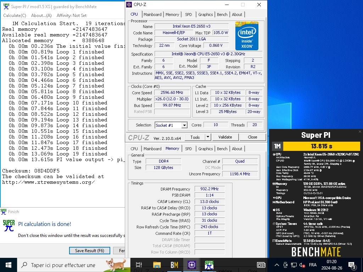
Task: Click the Uncore Frequency value 1198.4 MHz
Action: pyautogui.click(x=240, y=174)
